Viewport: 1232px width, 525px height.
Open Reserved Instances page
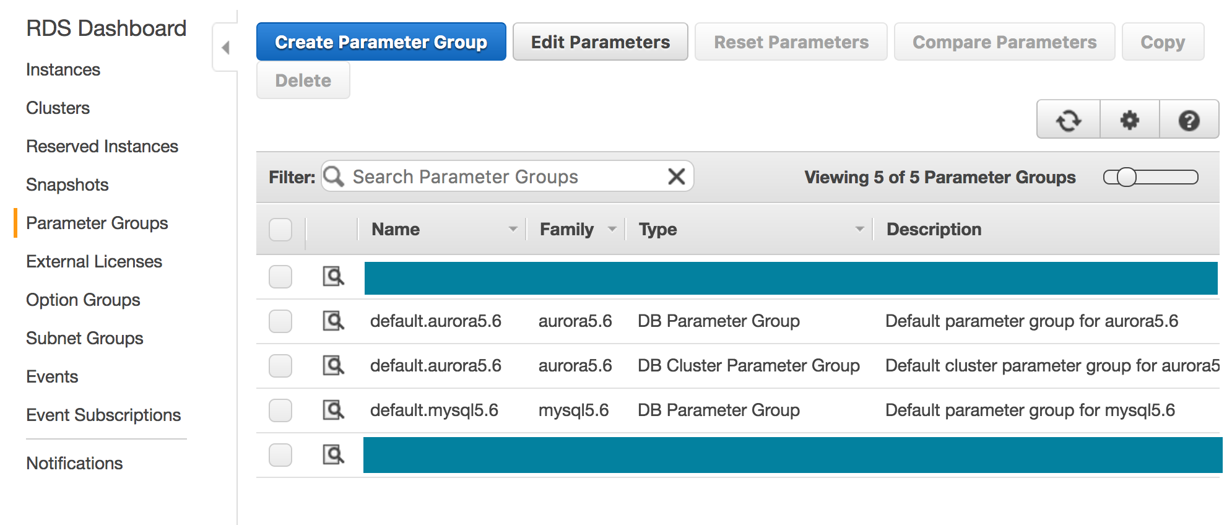102,146
